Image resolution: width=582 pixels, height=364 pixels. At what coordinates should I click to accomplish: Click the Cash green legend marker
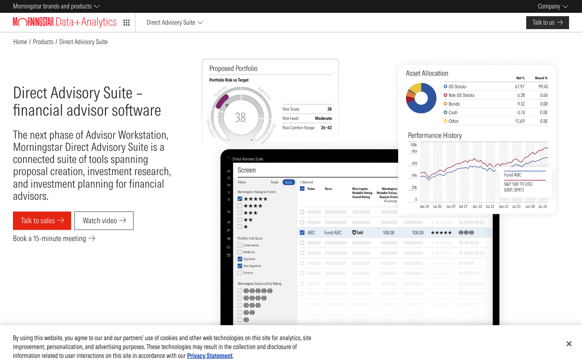point(445,112)
